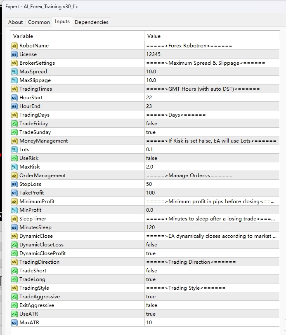Image resolution: width=286 pixels, height=335 pixels.
Task: Click the string icon beside RobotName
Action: coord(14,46)
